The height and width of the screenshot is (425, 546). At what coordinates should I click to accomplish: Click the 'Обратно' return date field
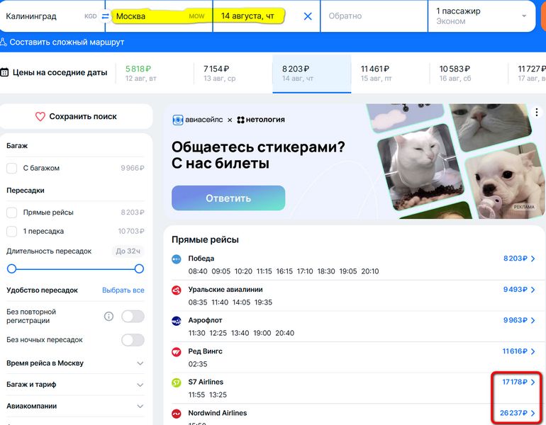click(x=374, y=16)
